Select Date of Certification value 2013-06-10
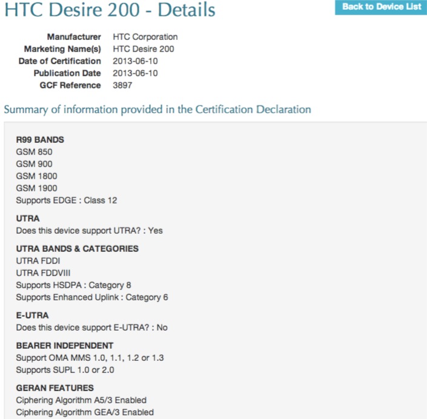 [x=135, y=61]
